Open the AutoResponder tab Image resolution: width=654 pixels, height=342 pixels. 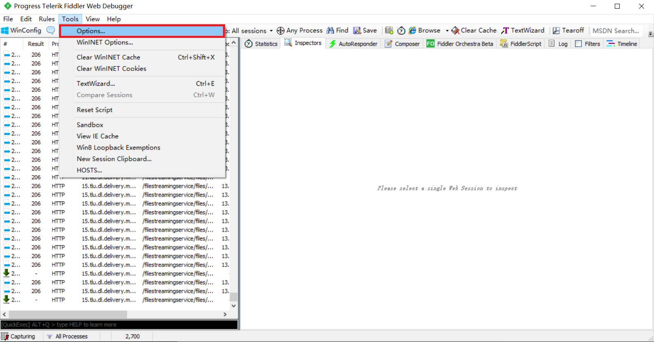353,44
